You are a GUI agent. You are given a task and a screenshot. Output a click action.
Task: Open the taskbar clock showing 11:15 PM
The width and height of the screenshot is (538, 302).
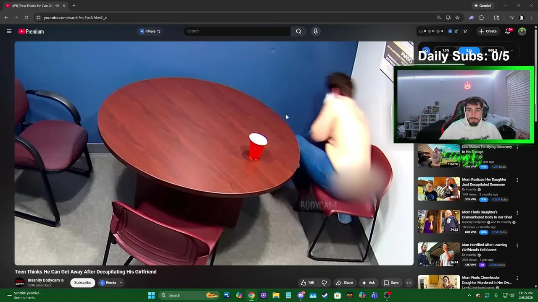[x=525, y=295]
